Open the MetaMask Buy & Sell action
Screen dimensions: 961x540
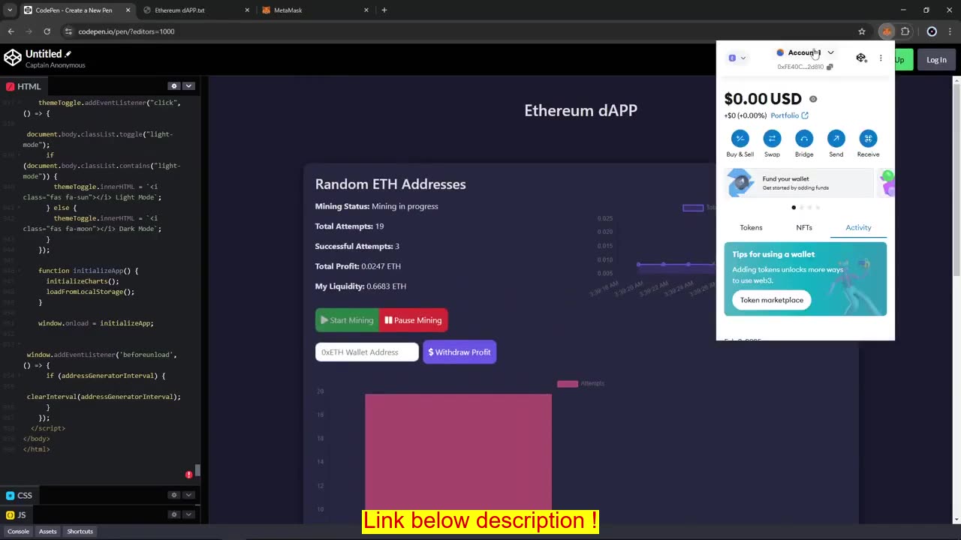(740, 139)
